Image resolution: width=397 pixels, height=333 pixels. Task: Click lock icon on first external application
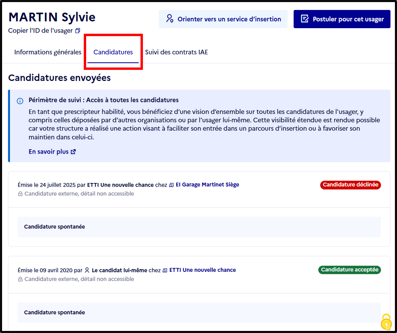[20, 194]
